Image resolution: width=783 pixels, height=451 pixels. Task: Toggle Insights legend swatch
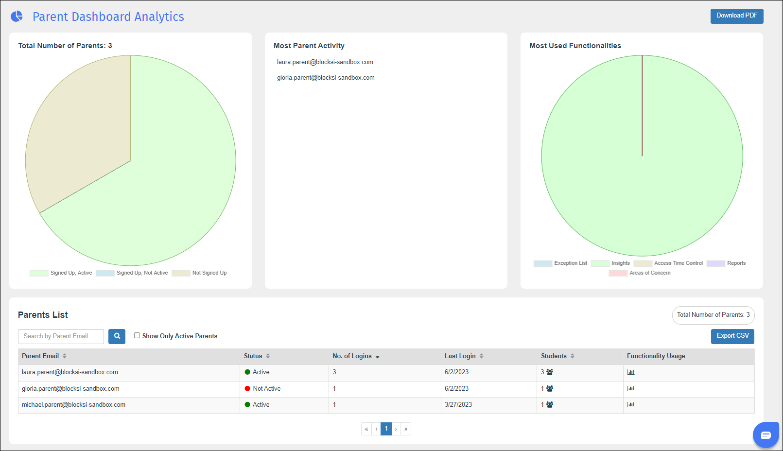(x=600, y=263)
